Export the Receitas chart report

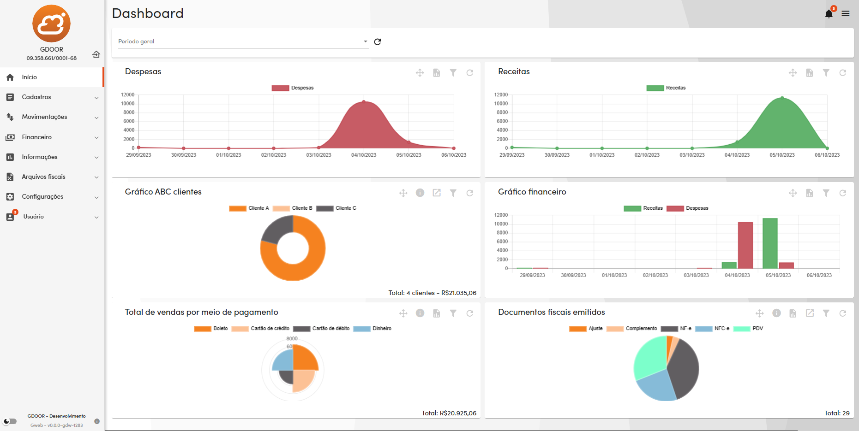click(810, 73)
